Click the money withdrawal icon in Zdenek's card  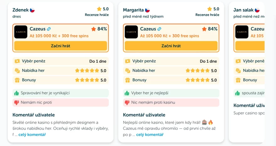point(17,61)
